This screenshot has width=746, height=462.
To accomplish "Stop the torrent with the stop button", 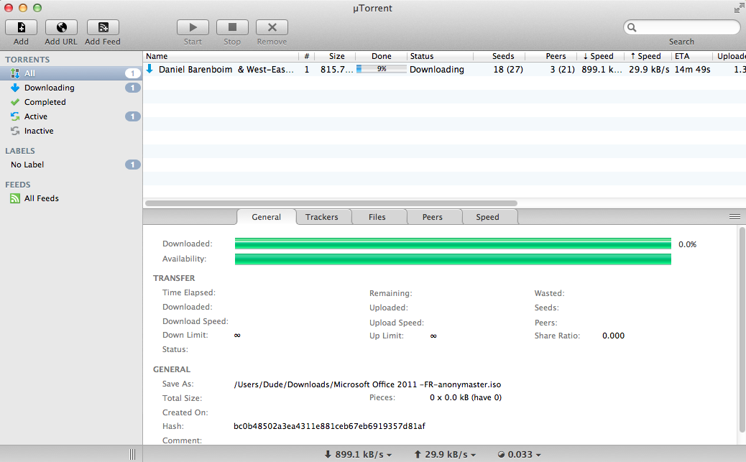I will click(232, 27).
